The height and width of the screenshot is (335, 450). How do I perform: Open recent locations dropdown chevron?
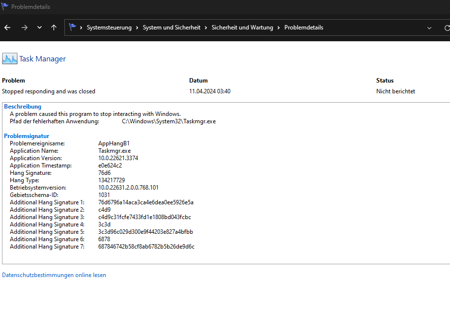40,28
